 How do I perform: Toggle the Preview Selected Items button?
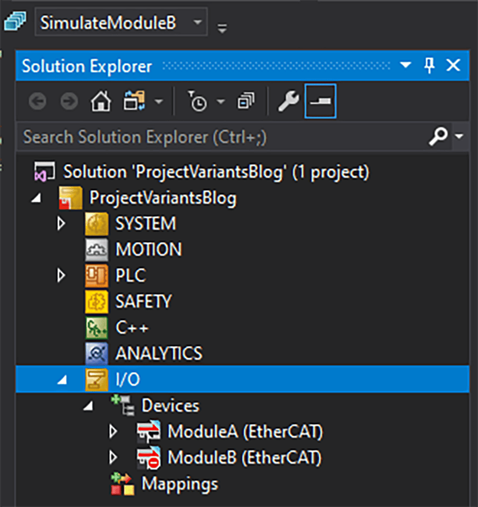[320, 102]
